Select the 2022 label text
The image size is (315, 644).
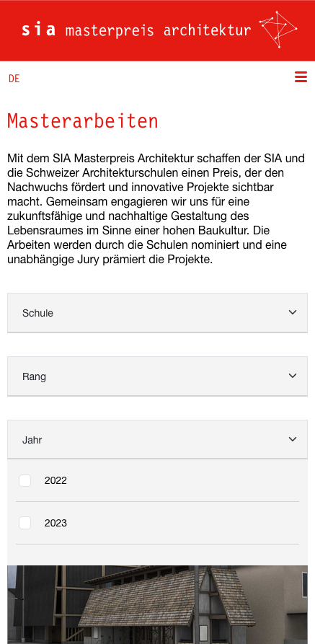[56, 480]
